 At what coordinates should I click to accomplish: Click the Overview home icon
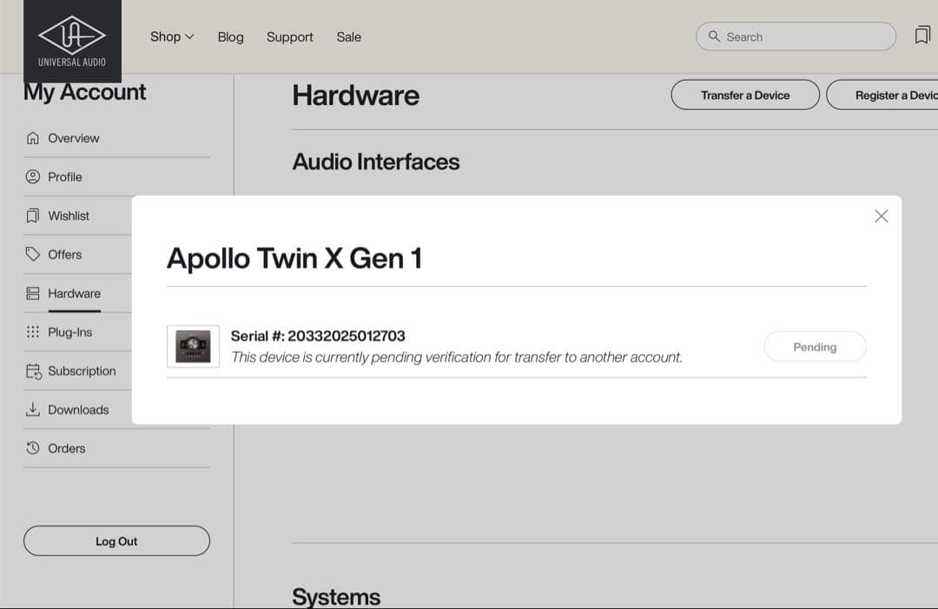[33, 137]
